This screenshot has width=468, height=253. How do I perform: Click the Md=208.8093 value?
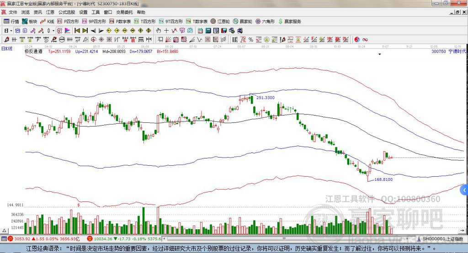pyautogui.click(x=114, y=51)
